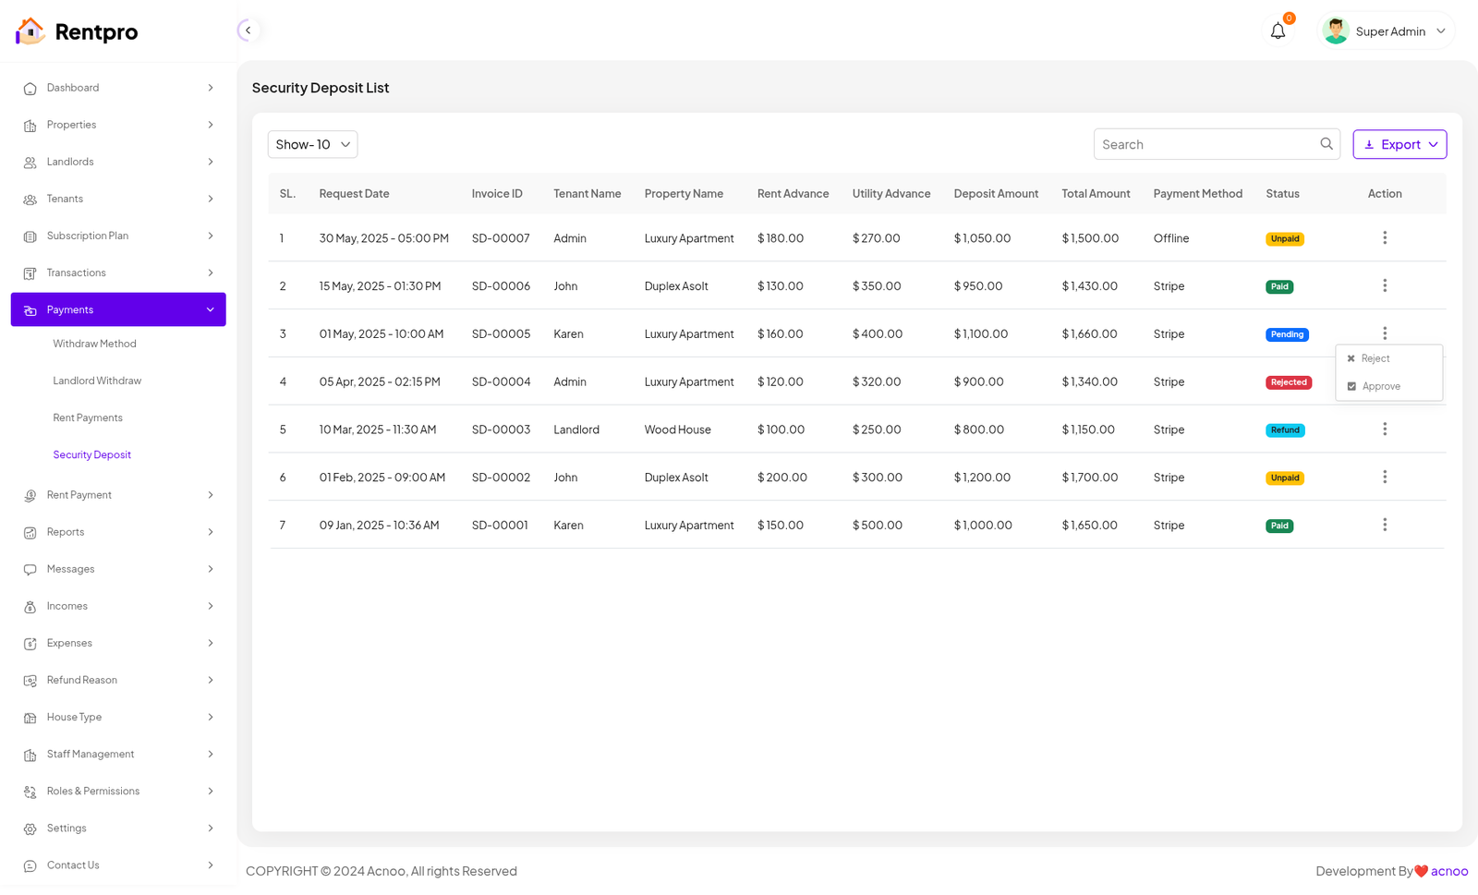Choose Approve in the action popup
This screenshot has width=1478, height=895.
click(x=1380, y=387)
